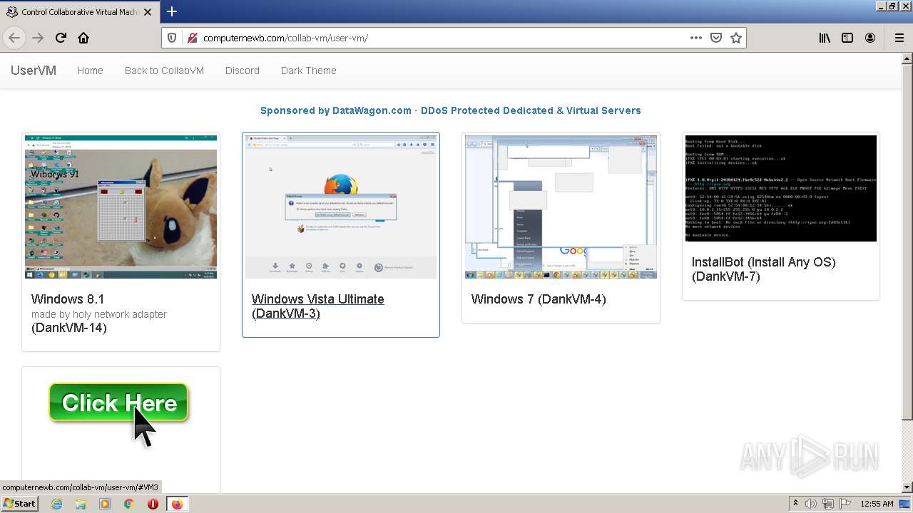This screenshot has width=913, height=513.
Task: Show hidden tray icons arrow
Action: [x=796, y=504]
